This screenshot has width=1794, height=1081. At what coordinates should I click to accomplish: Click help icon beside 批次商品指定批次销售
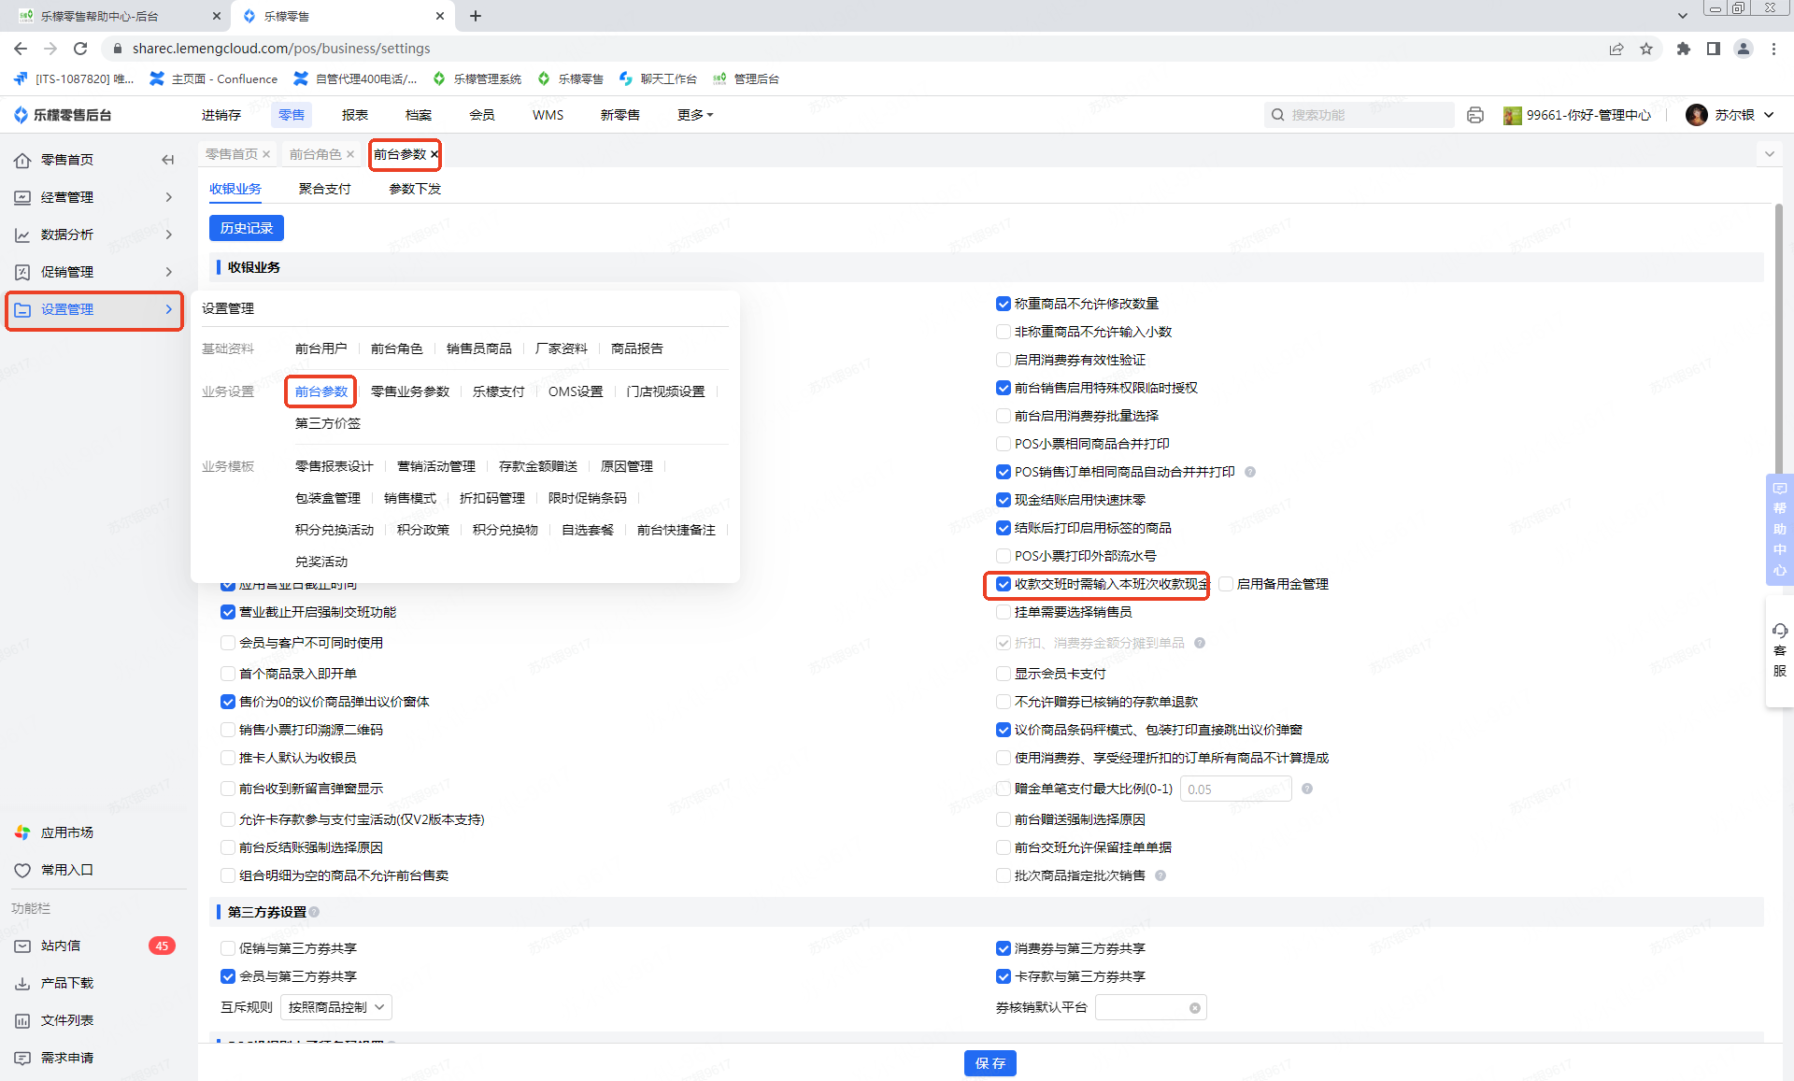click(1160, 875)
